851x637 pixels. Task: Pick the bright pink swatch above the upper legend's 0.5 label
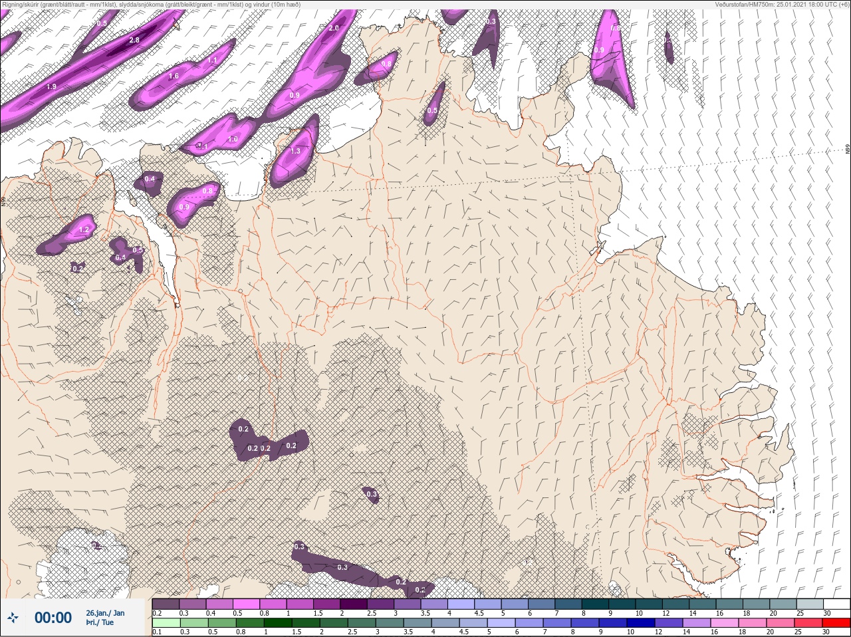tap(247, 604)
